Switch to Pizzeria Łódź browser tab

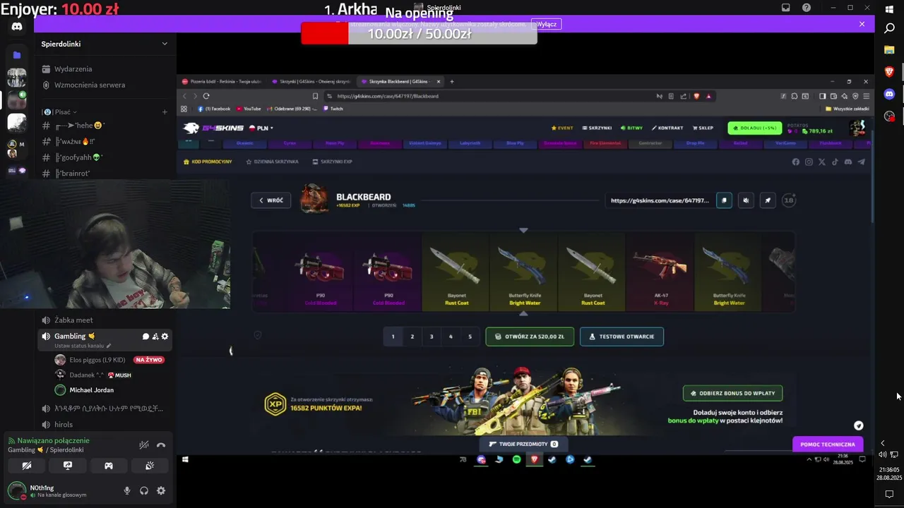pyautogui.click(x=222, y=81)
